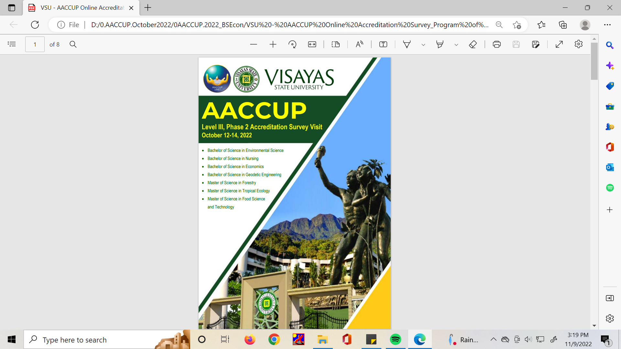Toggle the Highlight tool
621x349 pixels.
(440, 44)
